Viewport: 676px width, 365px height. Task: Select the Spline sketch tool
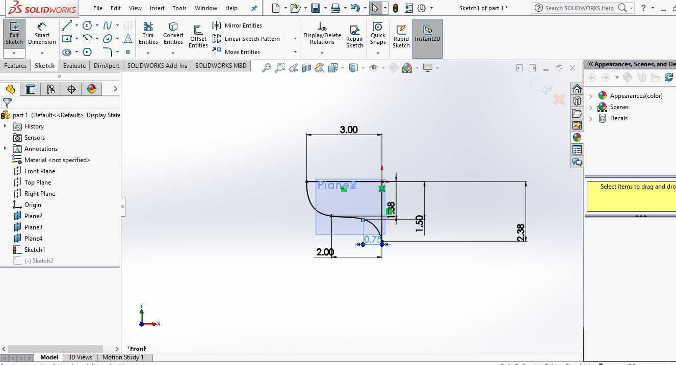point(108,25)
